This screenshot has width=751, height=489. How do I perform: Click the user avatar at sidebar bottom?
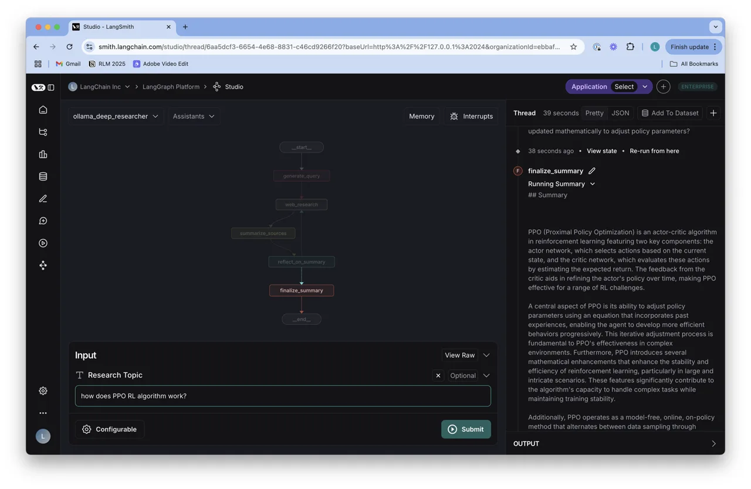pos(43,436)
